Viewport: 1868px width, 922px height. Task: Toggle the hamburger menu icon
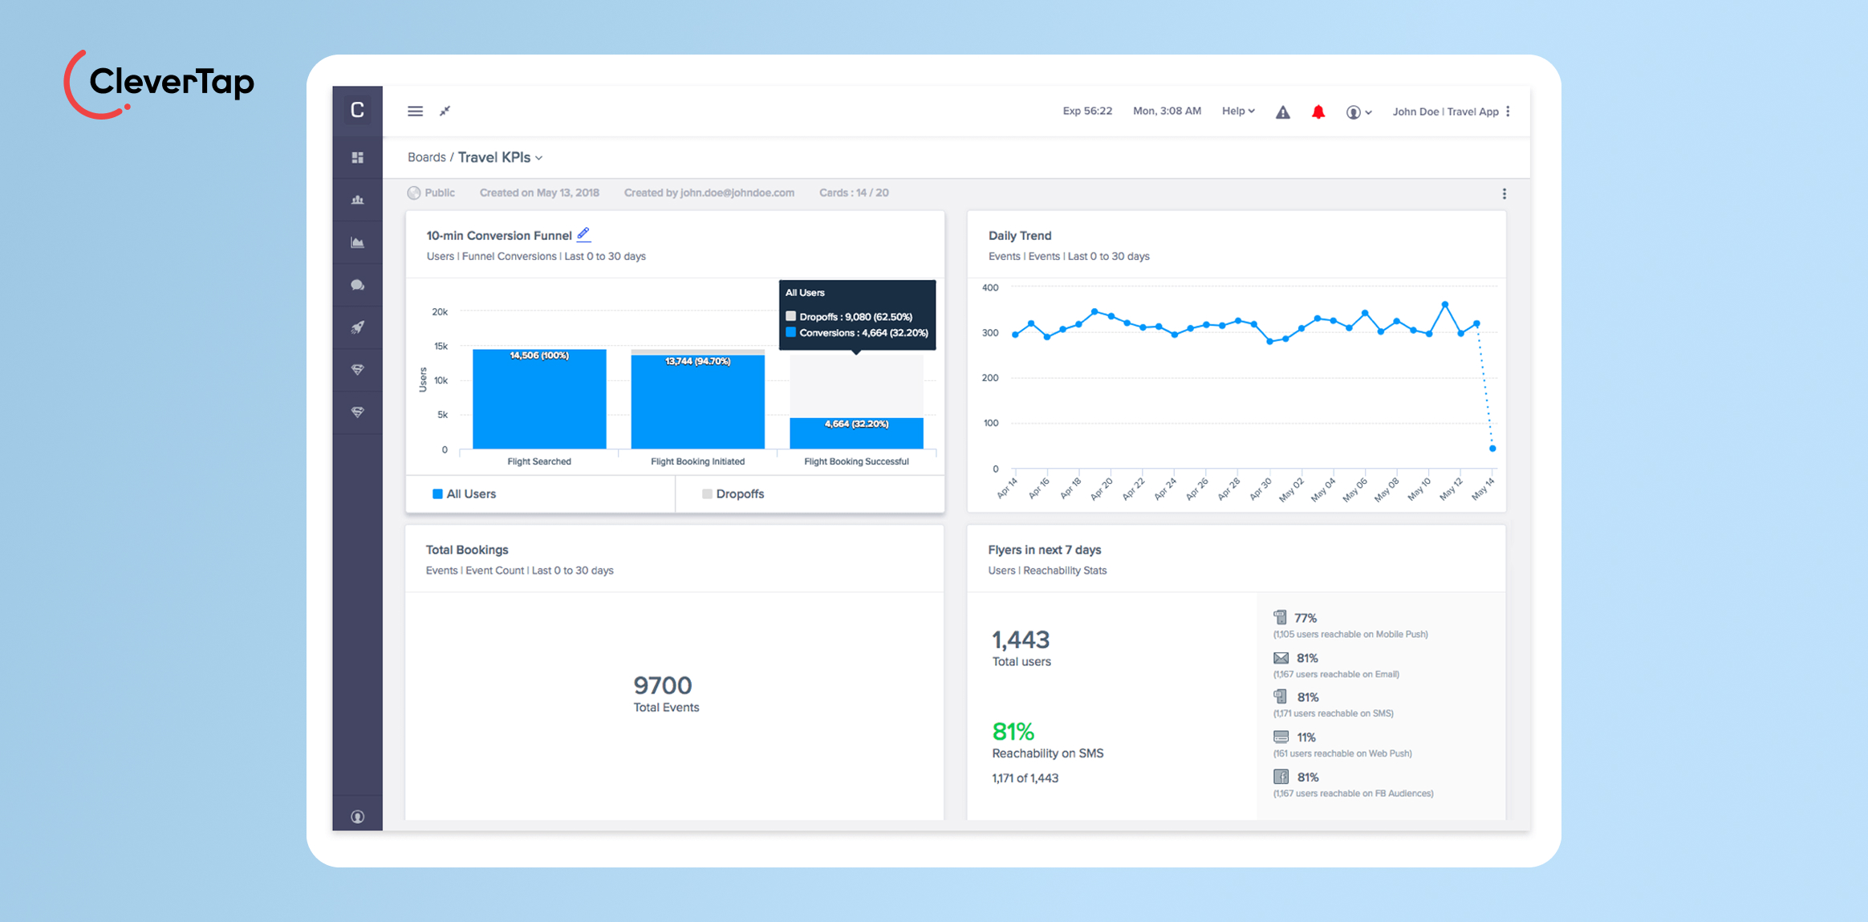click(x=415, y=112)
